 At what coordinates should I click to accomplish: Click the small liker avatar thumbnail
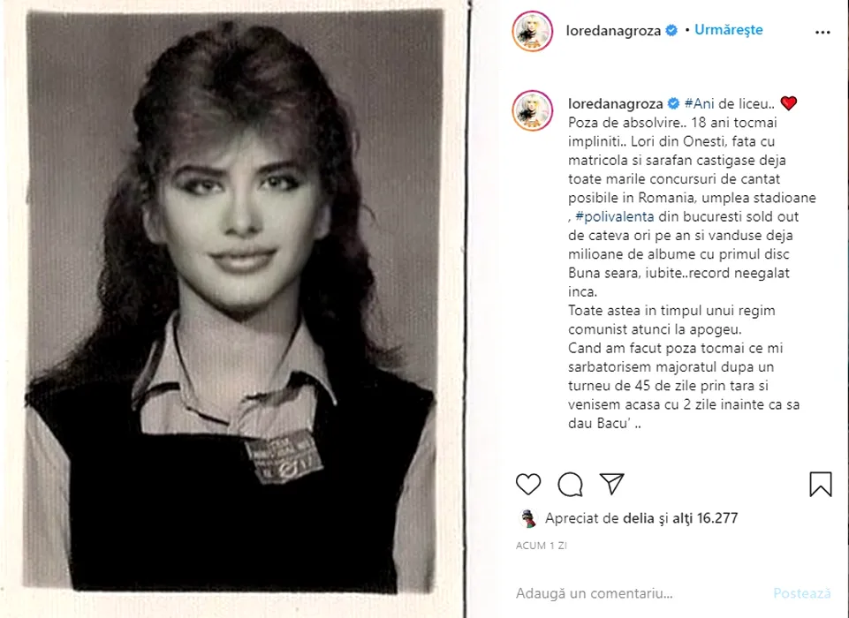528,518
